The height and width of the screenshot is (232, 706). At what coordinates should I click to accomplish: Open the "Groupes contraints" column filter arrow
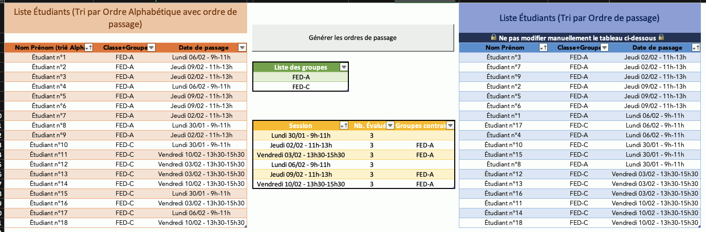[450, 125]
